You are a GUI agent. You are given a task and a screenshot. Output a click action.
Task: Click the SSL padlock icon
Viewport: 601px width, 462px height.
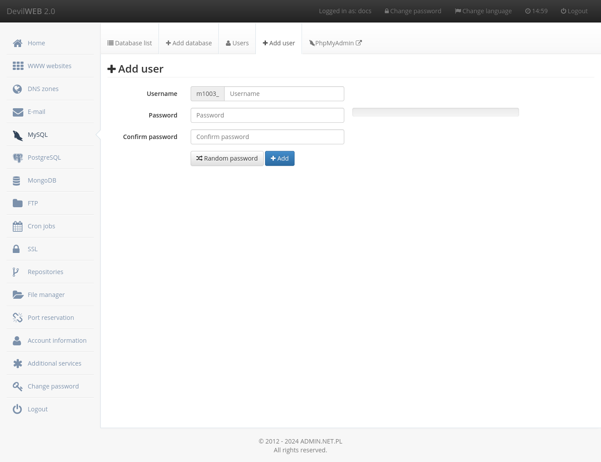[x=15, y=249]
